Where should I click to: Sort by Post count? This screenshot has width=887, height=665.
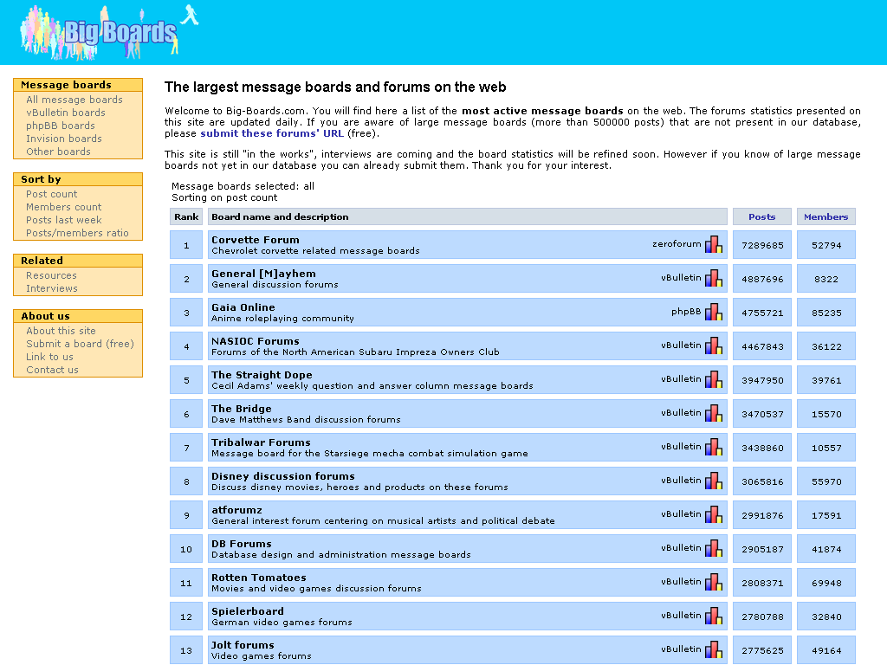click(x=51, y=194)
